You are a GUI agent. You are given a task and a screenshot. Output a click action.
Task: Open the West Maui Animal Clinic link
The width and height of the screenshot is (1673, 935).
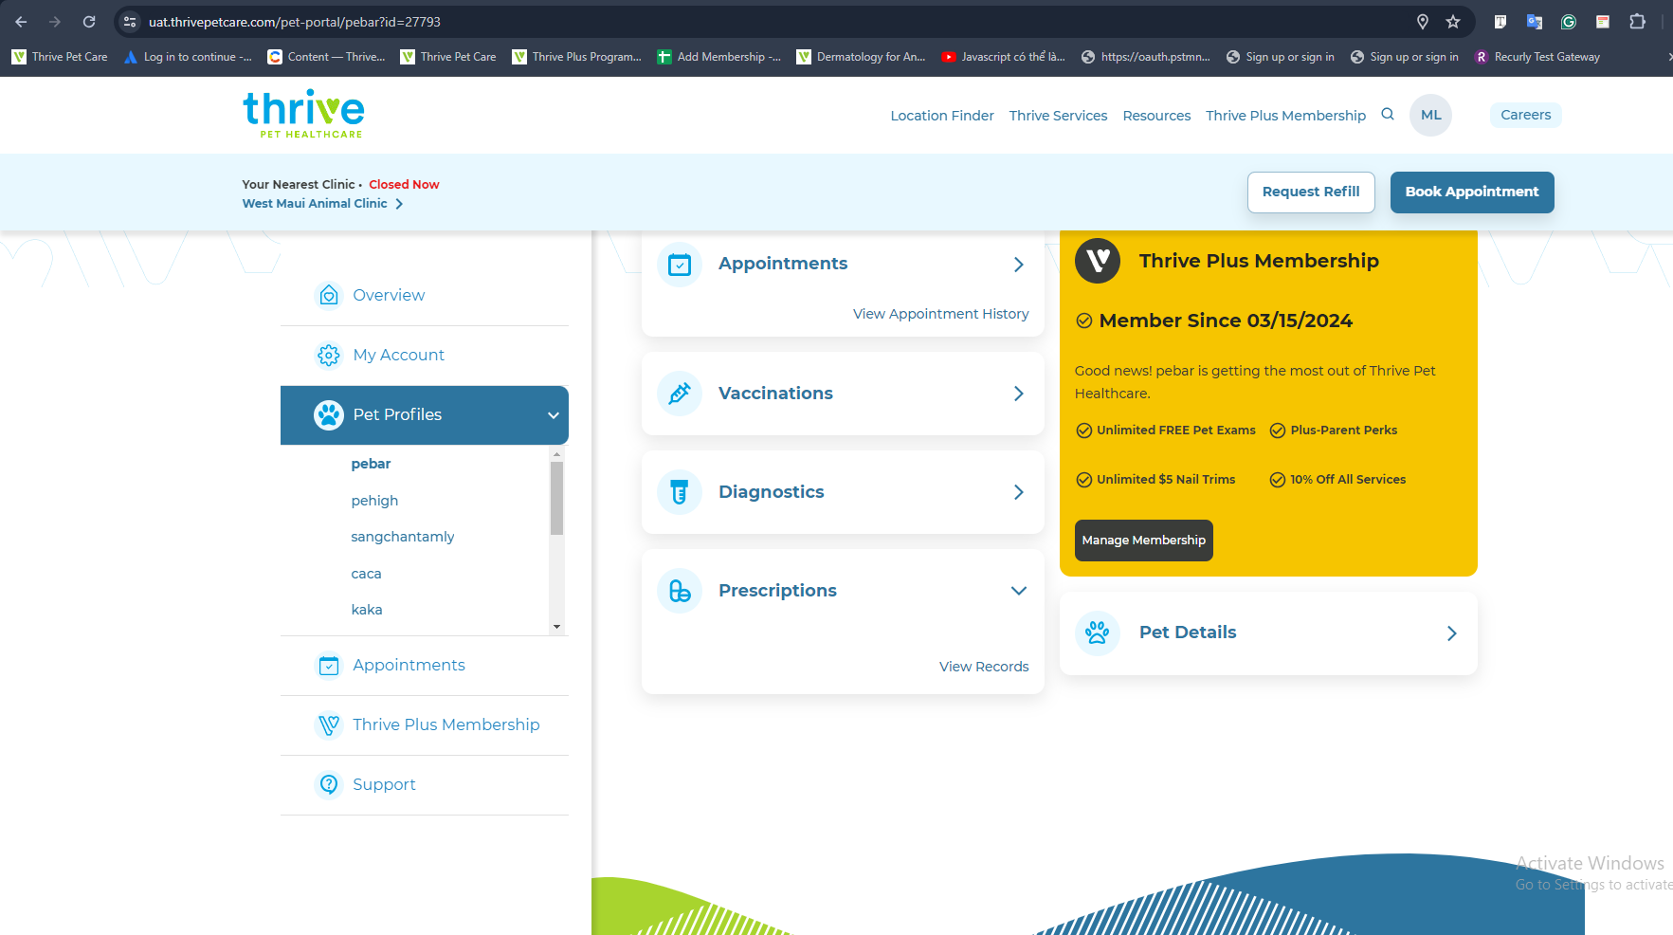click(x=315, y=204)
